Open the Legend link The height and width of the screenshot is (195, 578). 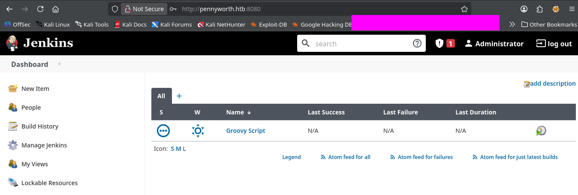pos(292,157)
